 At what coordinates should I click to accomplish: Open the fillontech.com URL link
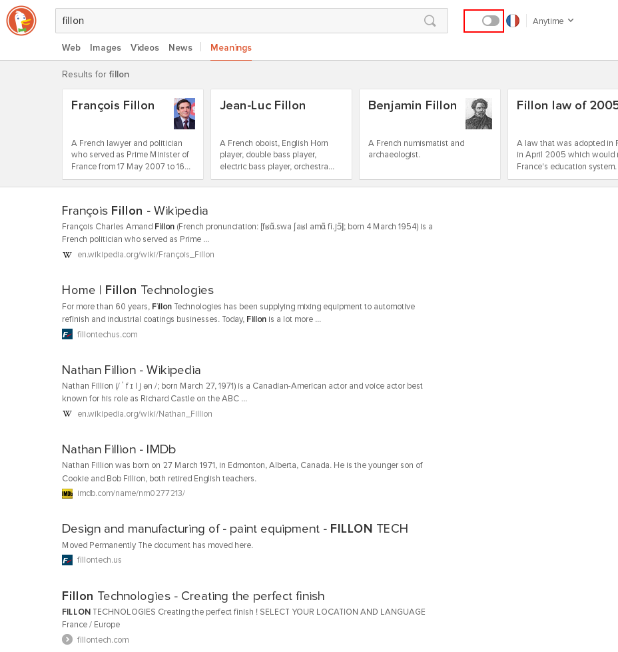click(x=103, y=639)
